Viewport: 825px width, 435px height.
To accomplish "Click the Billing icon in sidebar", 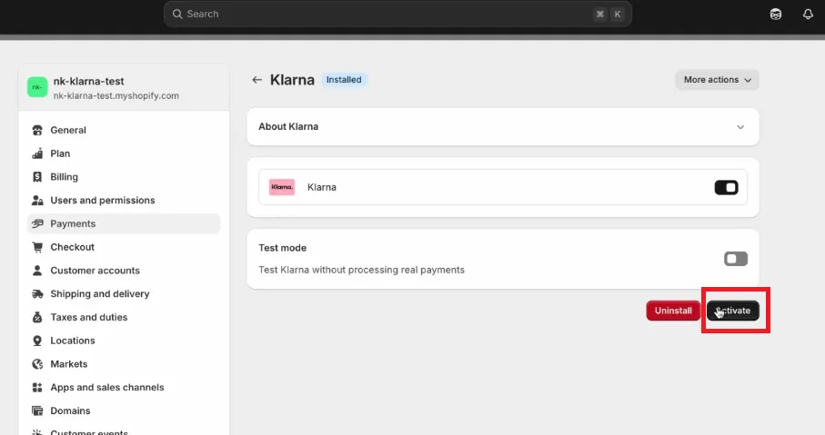I will [x=37, y=177].
